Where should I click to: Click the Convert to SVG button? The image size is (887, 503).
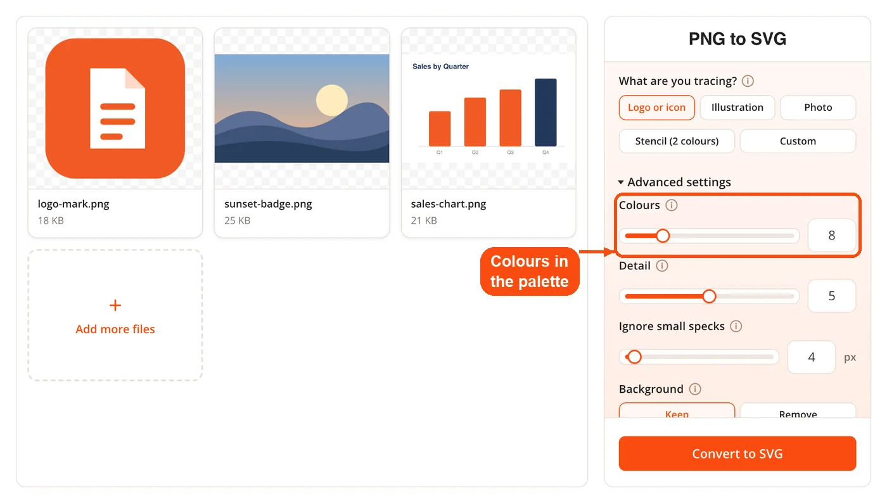pos(737,454)
